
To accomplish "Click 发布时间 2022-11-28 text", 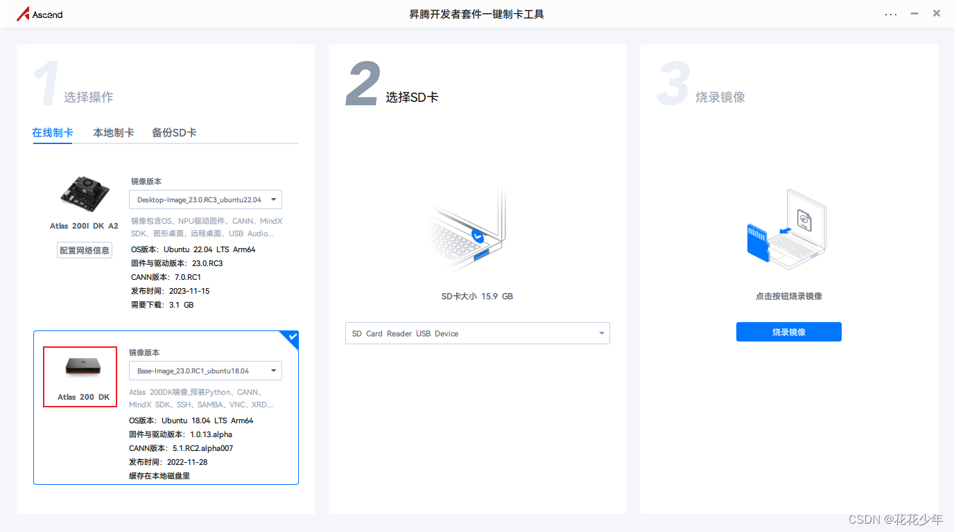I will (x=168, y=462).
